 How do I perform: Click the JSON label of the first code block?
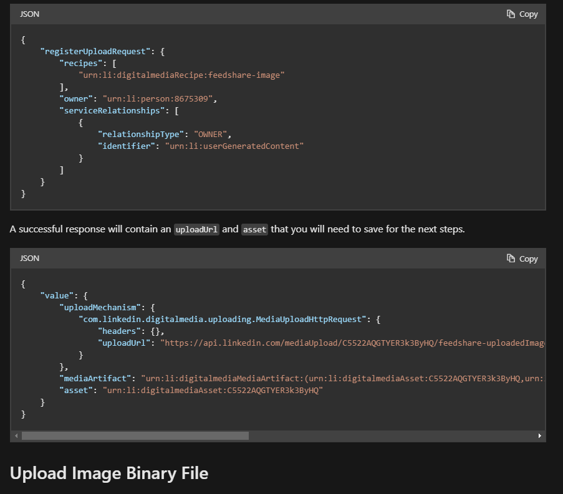tap(29, 14)
